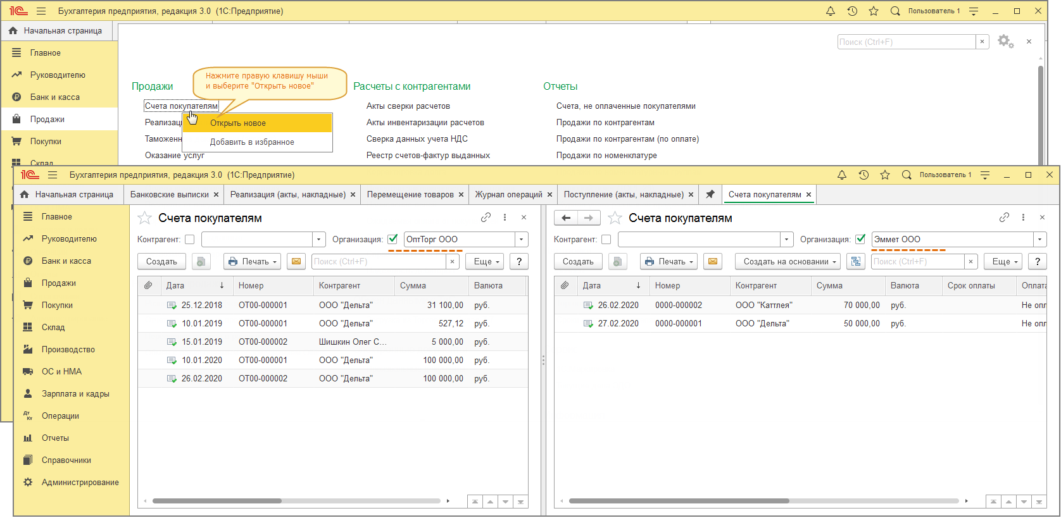Select the 15.01.2019 Шишкин Олег invoice row

pos(333,342)
